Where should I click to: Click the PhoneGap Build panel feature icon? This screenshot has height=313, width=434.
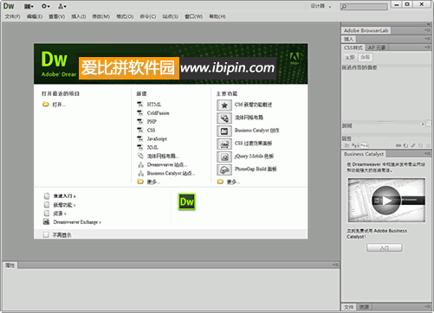click(x=224, y=170)
